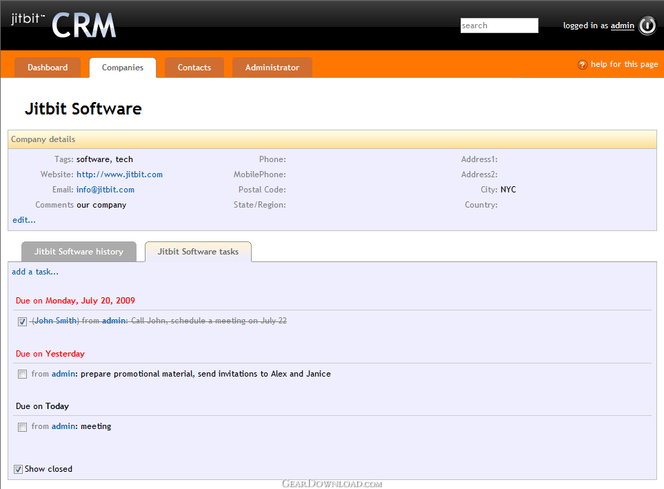This screenshot has width=664, height=489.
Task: Click the add a task... link
Action: tap(35, 272)
